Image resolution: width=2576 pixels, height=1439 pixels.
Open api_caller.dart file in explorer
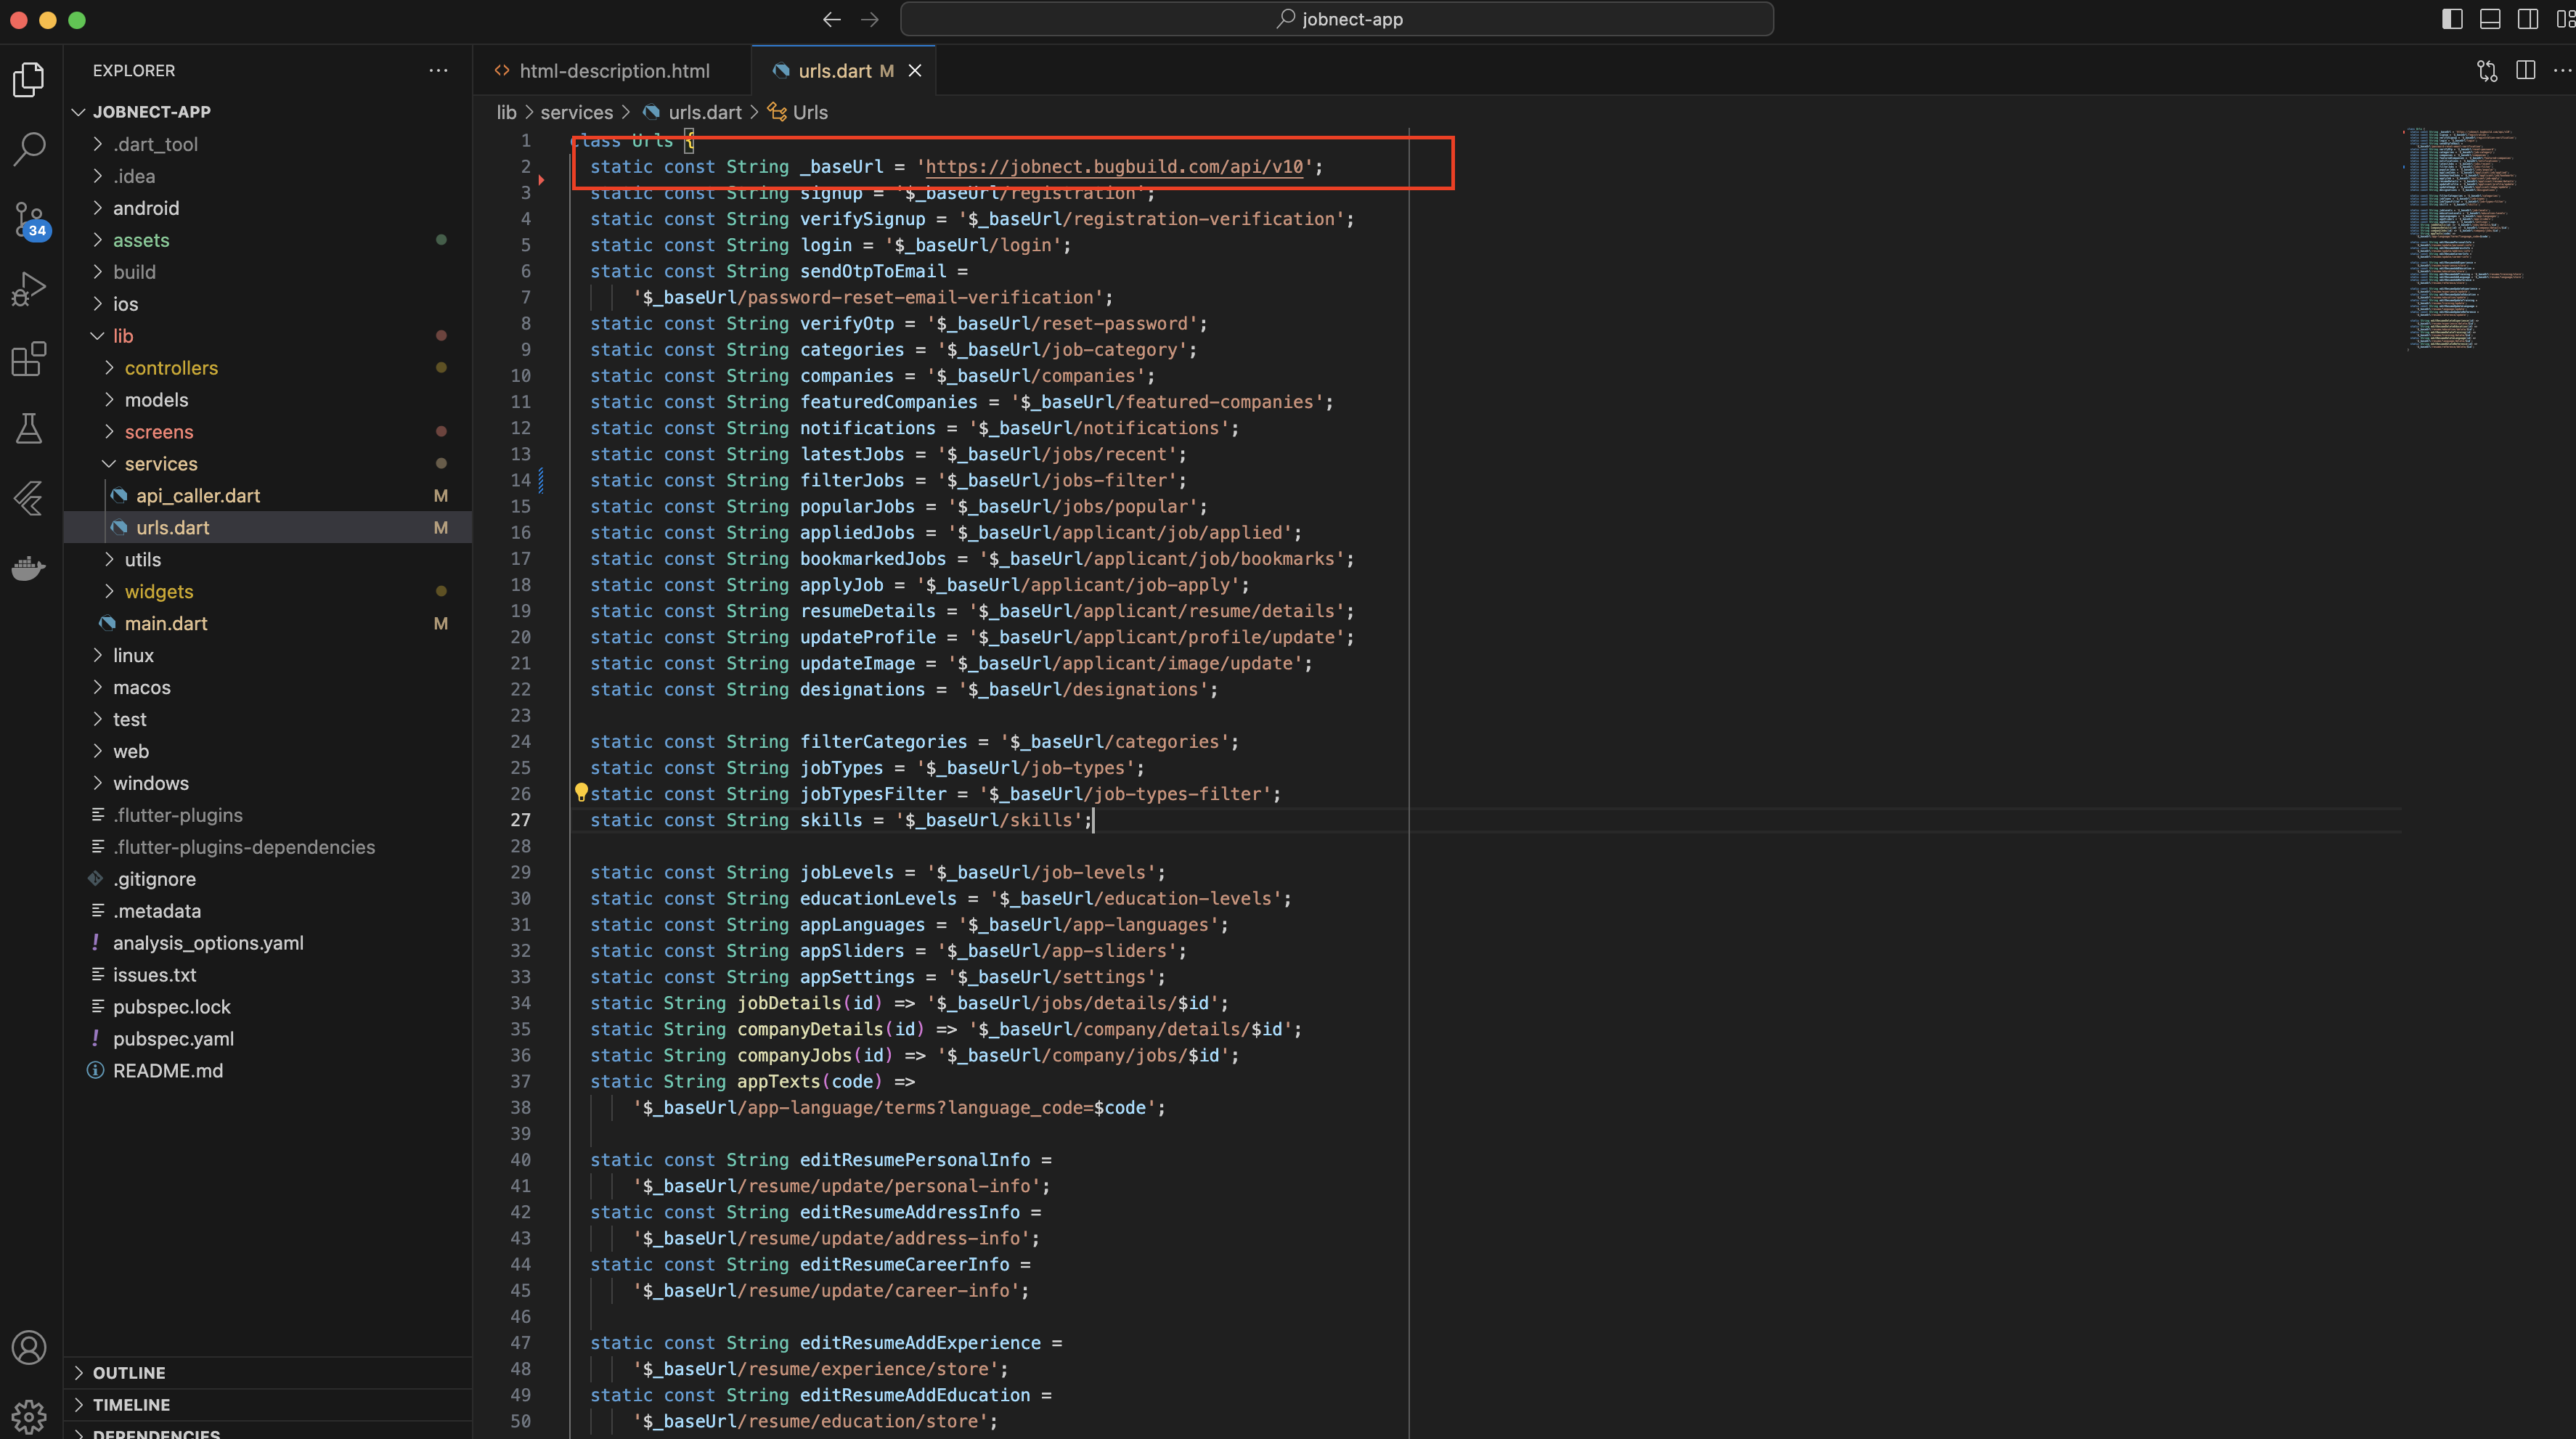[x=198, y=496]
